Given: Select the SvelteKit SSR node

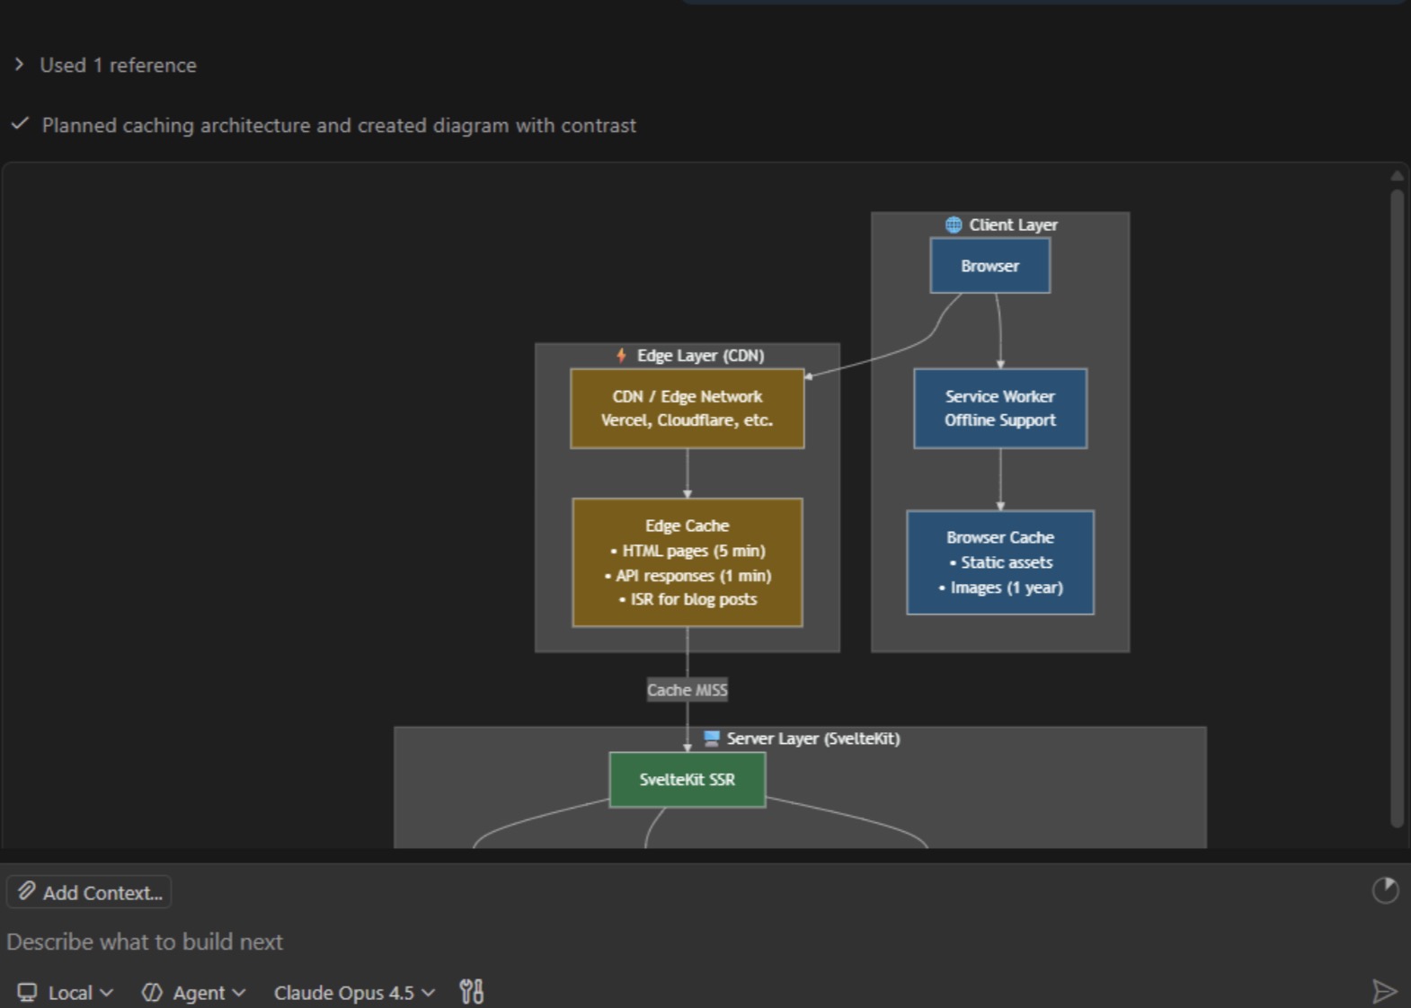Looking at the screenshot, I should tap(688, 780).
